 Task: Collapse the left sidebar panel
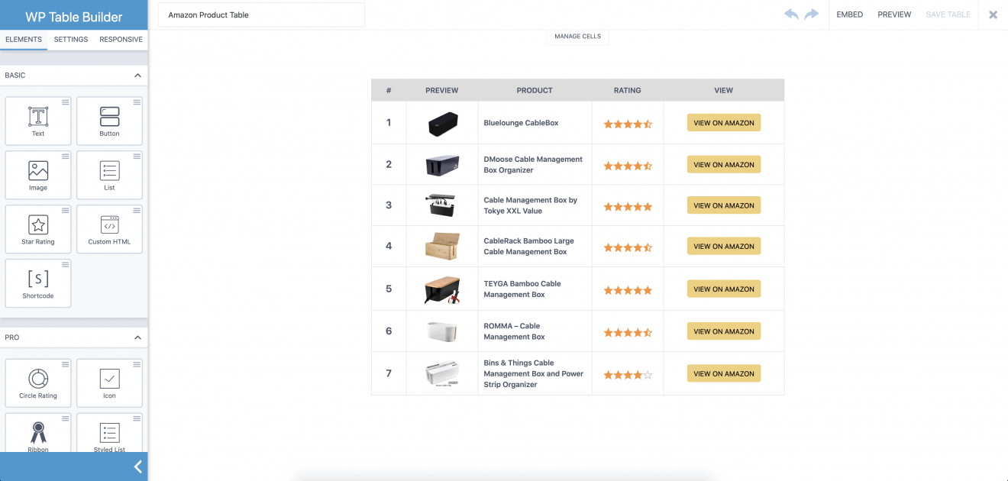click(137, 466)
